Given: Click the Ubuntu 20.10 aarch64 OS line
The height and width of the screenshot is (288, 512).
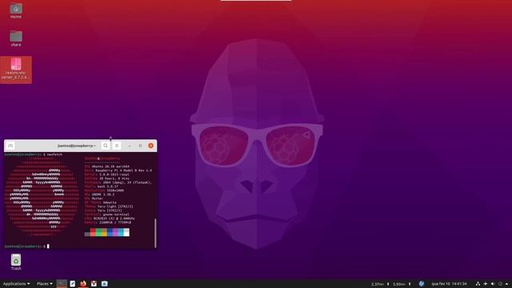Looking at the screenshot, I should 106,166.
